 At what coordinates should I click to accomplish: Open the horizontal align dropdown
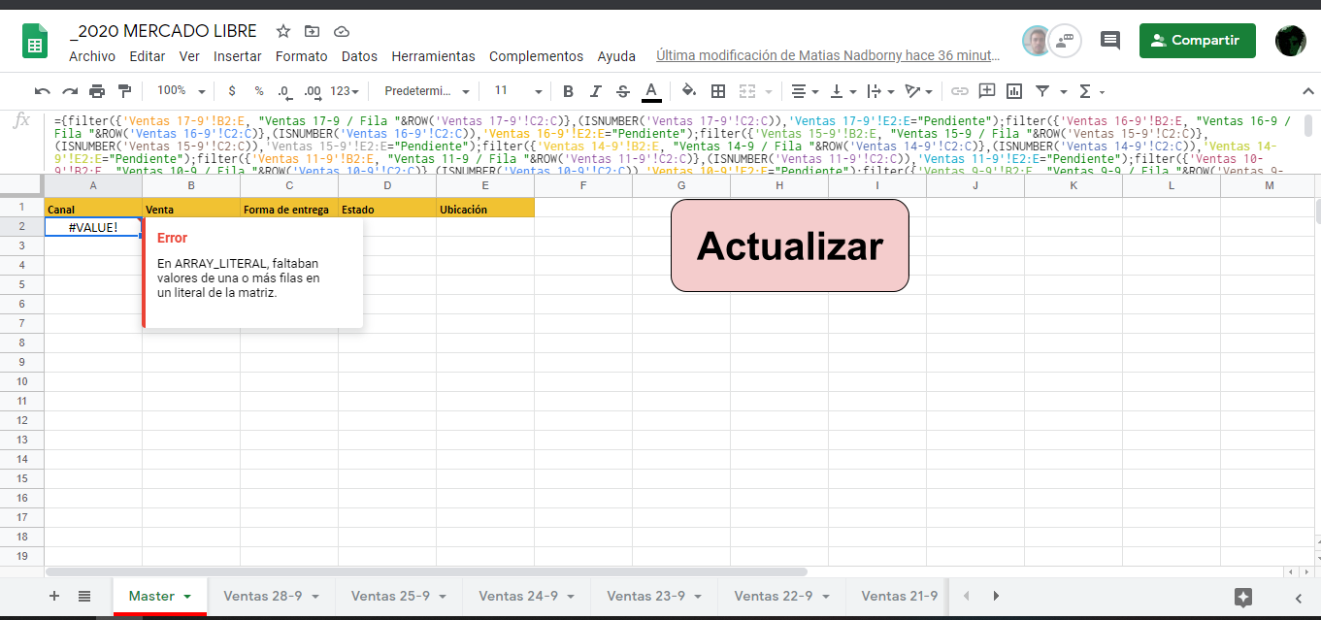tap(804, 91)
